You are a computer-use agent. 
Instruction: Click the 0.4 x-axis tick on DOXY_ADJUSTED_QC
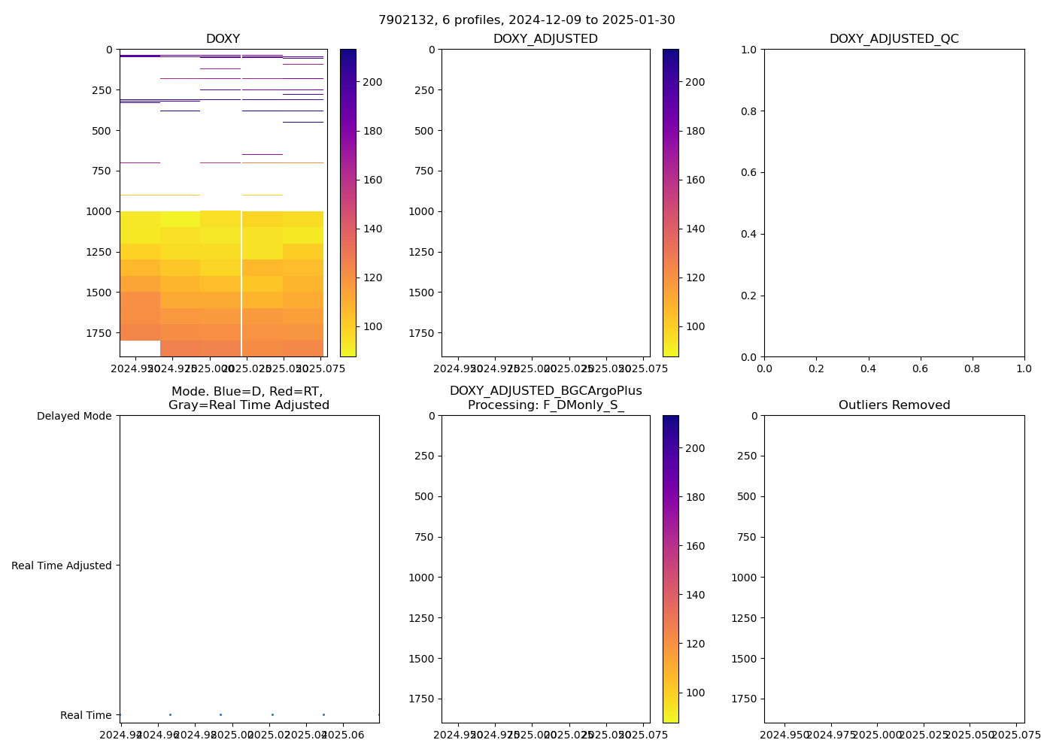[x=868, y=368]
